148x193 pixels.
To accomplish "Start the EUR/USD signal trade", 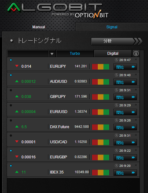I will point(125,112).
